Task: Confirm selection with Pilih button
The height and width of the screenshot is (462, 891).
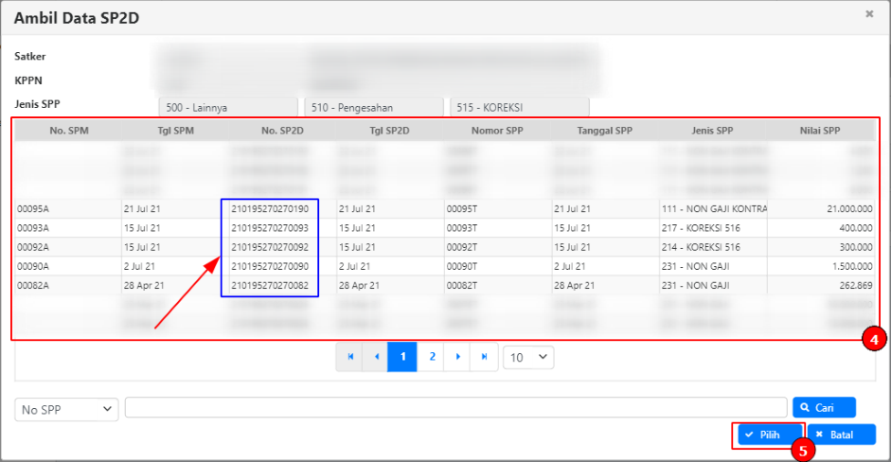Action: (x=769, y=435)
